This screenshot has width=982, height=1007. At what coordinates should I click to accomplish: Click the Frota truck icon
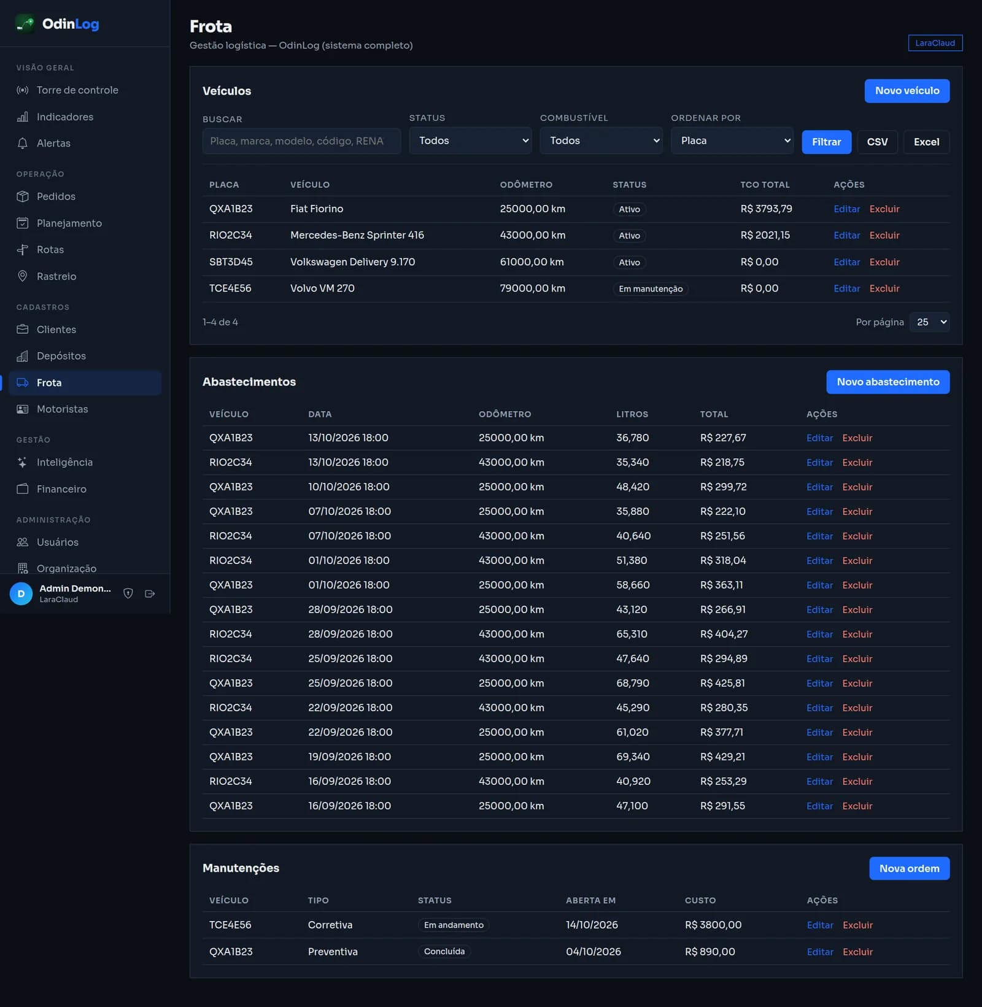tap(23, 382)
